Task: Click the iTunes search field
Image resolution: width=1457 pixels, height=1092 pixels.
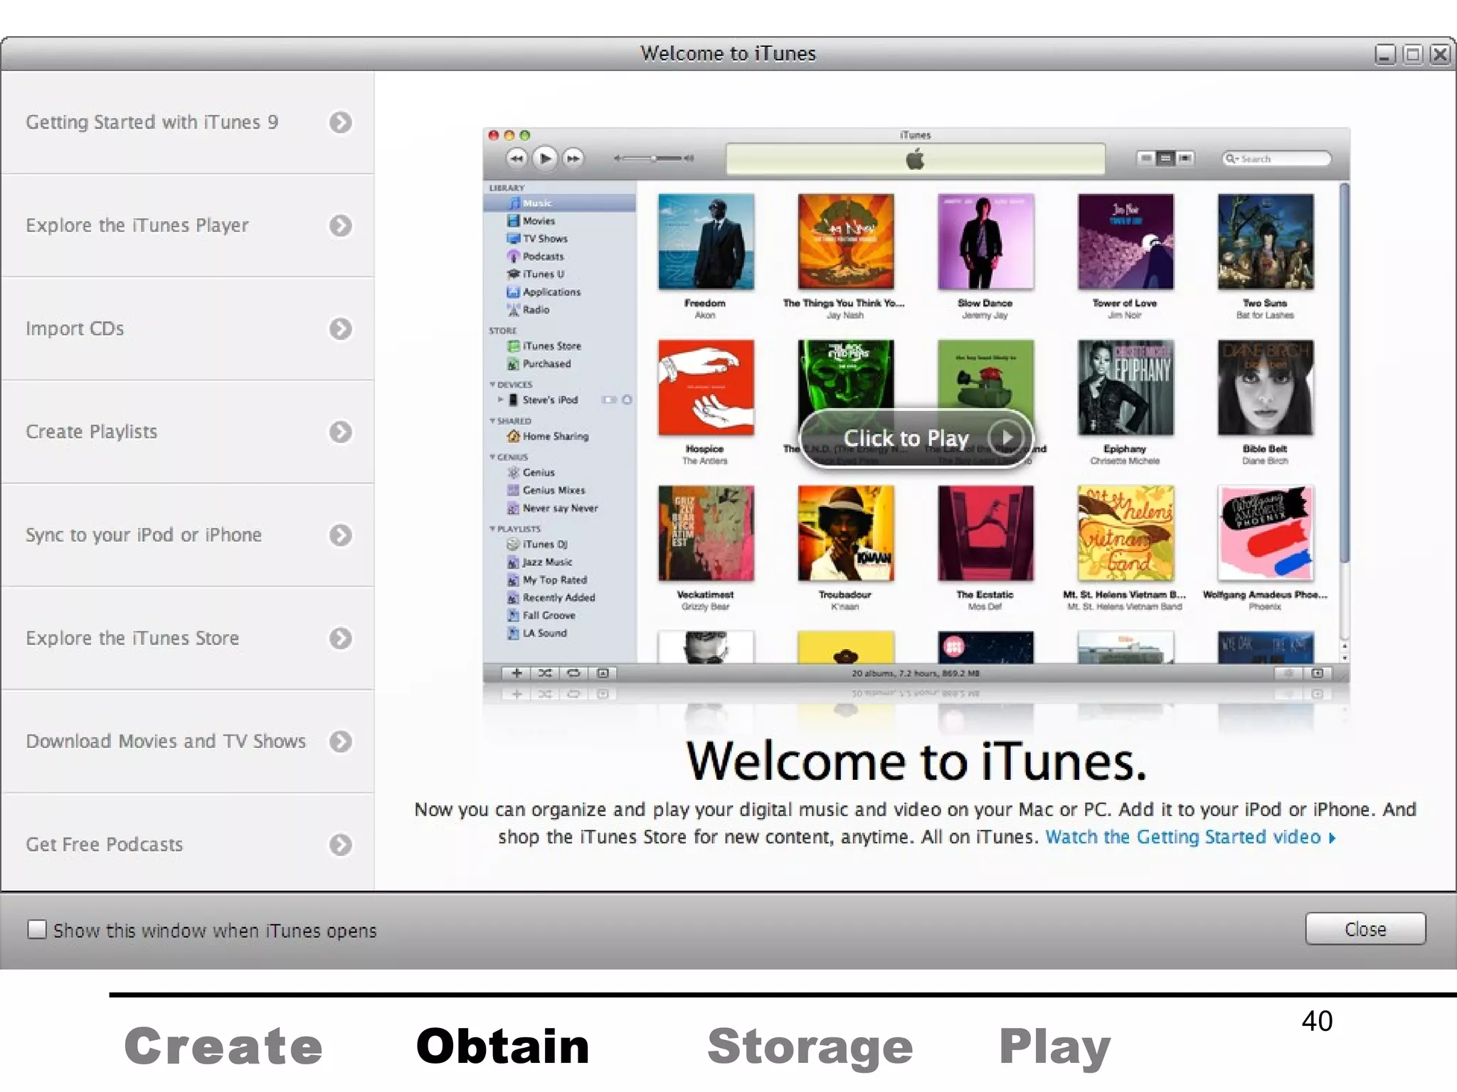Action: (x=1276, y=159)
